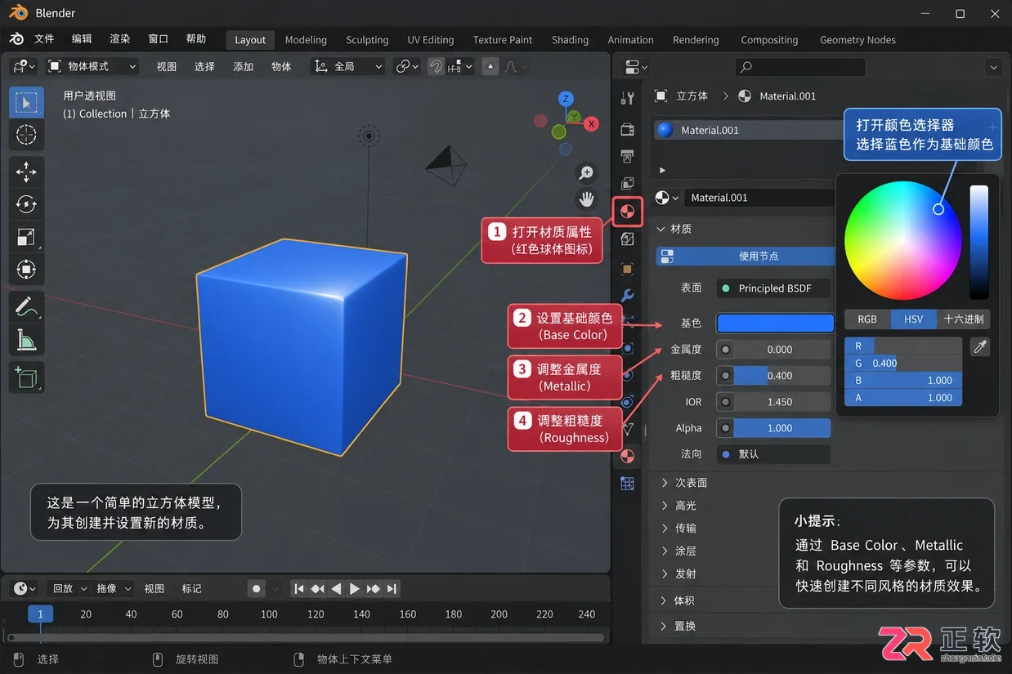Switch color picker to 十六进制 mode
The height and width of the screenshot is (674, 1012).
tap(964, 319)
